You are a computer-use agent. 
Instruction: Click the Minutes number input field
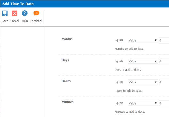click(164, 103)
